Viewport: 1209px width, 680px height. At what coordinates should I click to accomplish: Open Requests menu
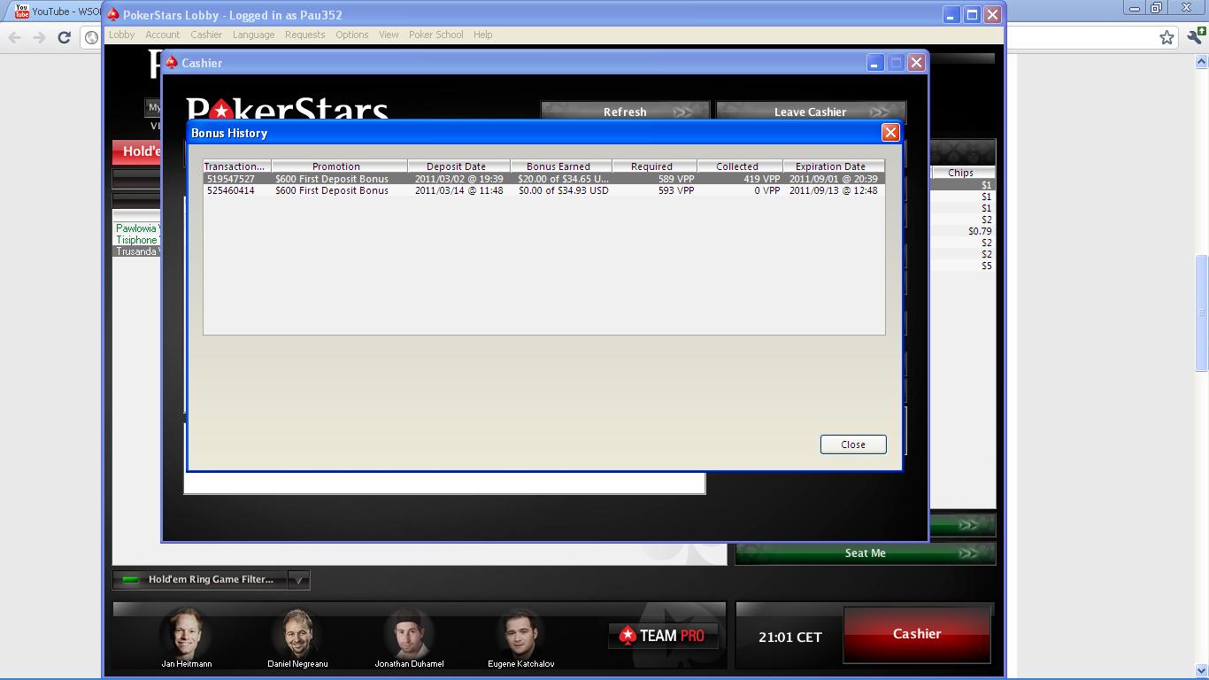point(304,35)
